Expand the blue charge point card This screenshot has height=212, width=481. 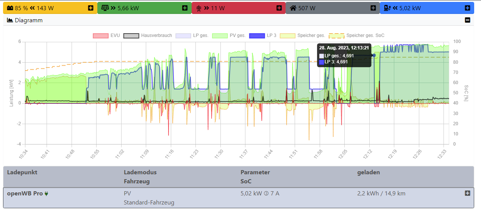click(467, 8)
